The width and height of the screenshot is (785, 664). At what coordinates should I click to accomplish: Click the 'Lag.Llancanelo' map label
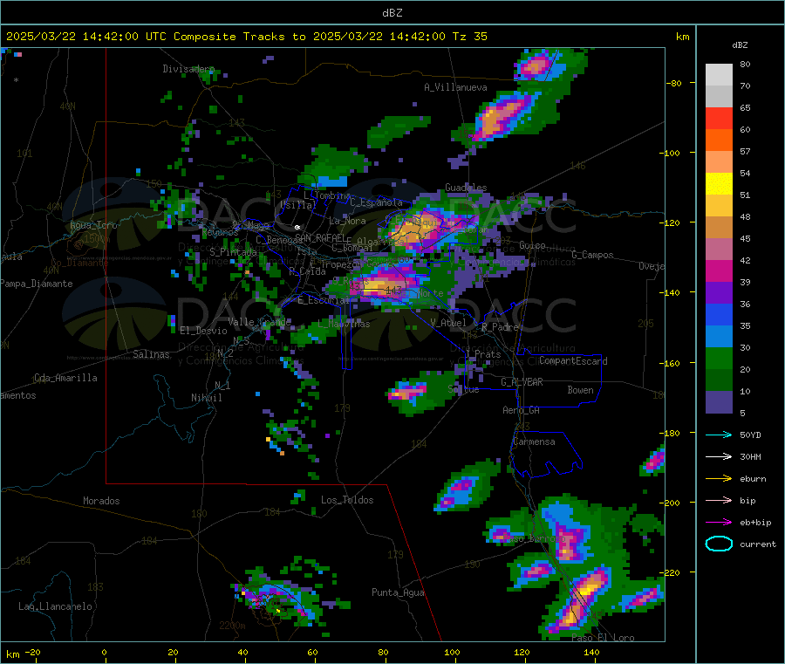pyautogui.click(x=55, y=606)
